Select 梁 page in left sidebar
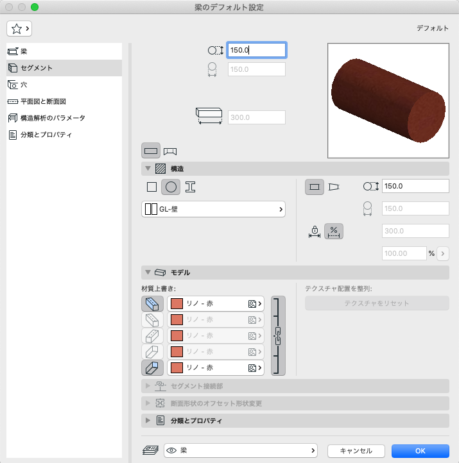This screenshot has height=463, width=459. coord(64,51)
